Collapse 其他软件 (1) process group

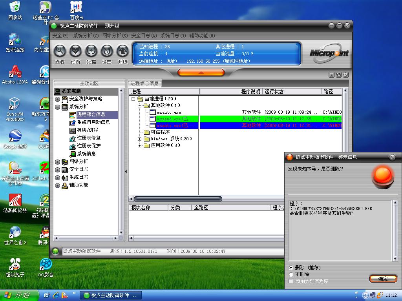(x=139, y=105)
